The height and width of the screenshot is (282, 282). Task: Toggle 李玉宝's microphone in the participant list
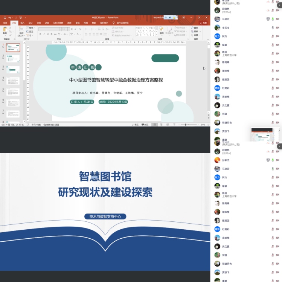pos(272,27)
